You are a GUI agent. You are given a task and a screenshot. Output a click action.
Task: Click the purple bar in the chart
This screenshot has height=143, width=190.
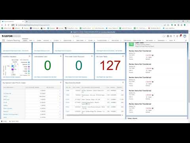[x=13, y=69]
